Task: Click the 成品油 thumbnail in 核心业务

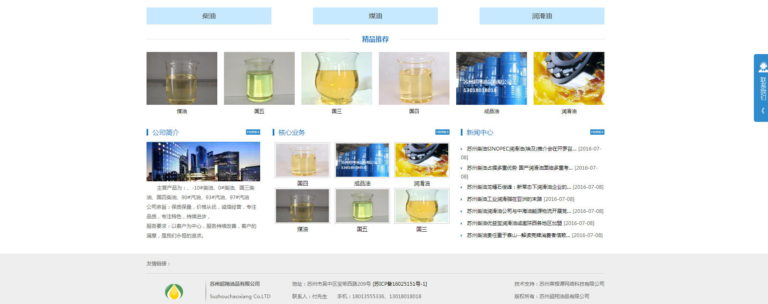Action: [362, 160]
